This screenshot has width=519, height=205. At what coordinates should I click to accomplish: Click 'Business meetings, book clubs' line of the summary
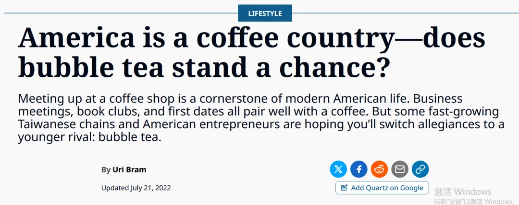pyautogui.click(x=96, y=112)
